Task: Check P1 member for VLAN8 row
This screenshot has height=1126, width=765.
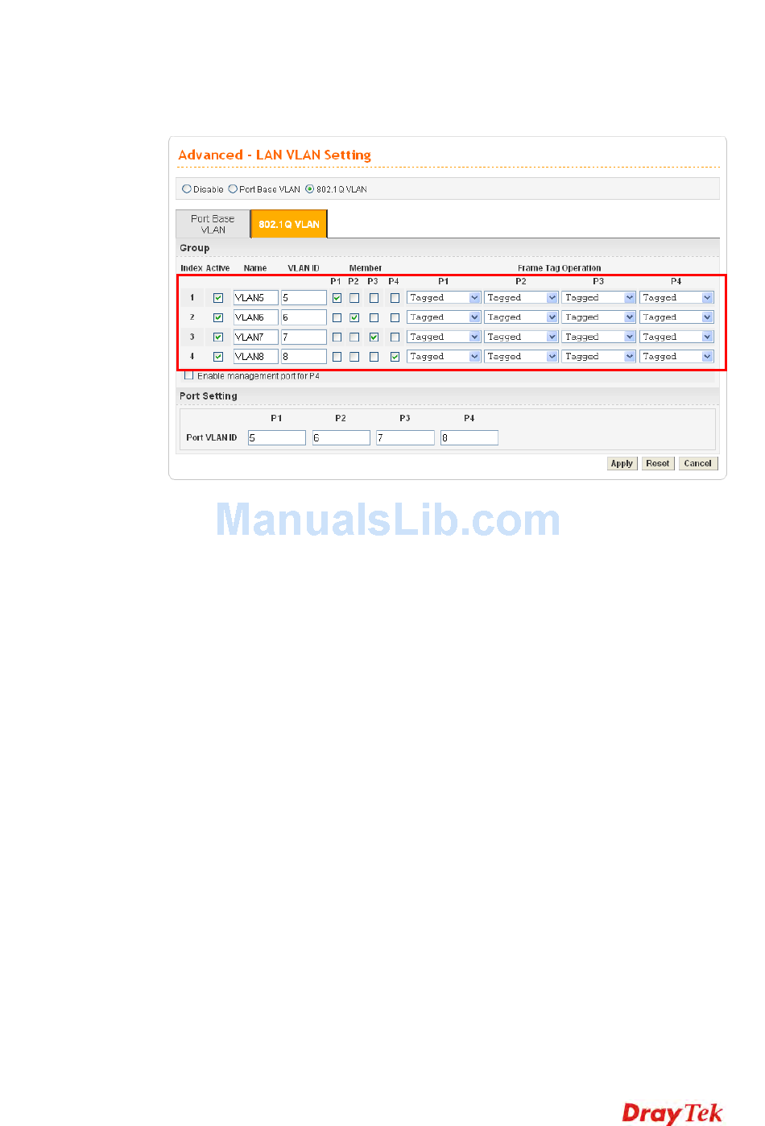Action: pos(337,356)
